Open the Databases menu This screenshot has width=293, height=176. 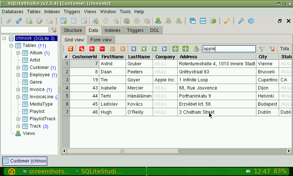pos(12,12)
